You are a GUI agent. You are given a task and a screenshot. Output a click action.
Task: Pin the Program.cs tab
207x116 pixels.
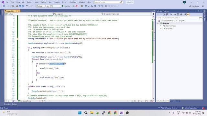[16, 11]
